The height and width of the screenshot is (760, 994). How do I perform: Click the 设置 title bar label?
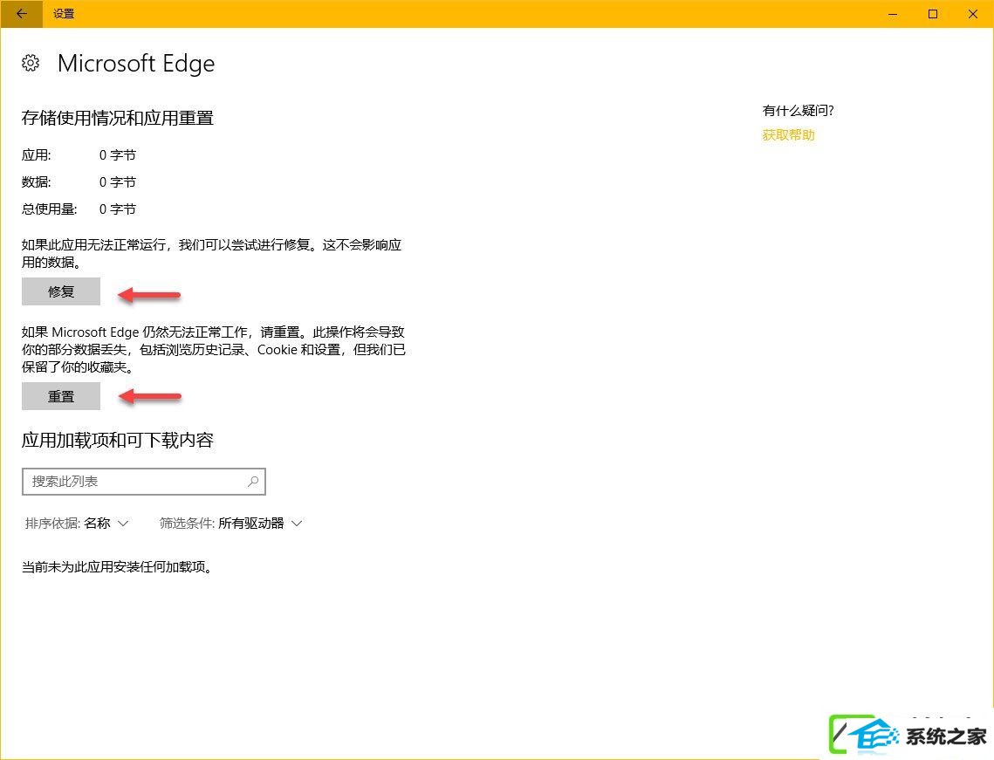pos(64,14)
